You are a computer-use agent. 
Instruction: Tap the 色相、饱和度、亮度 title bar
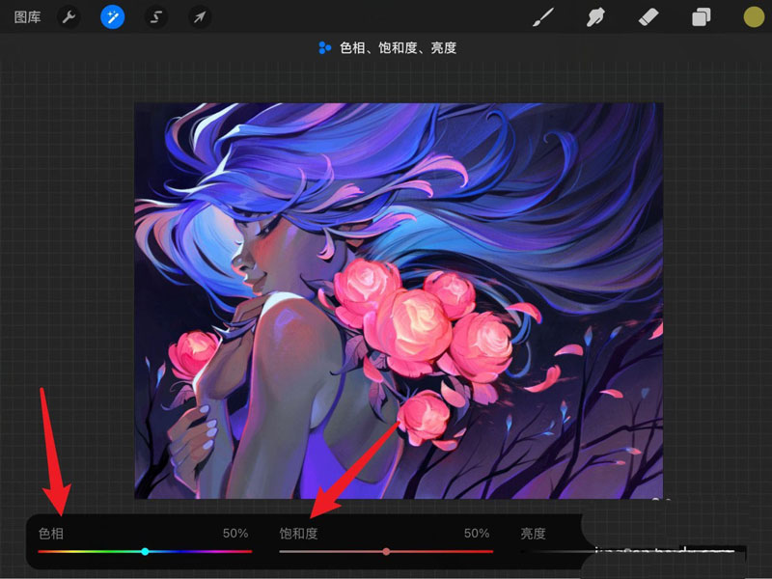(399, 46)
